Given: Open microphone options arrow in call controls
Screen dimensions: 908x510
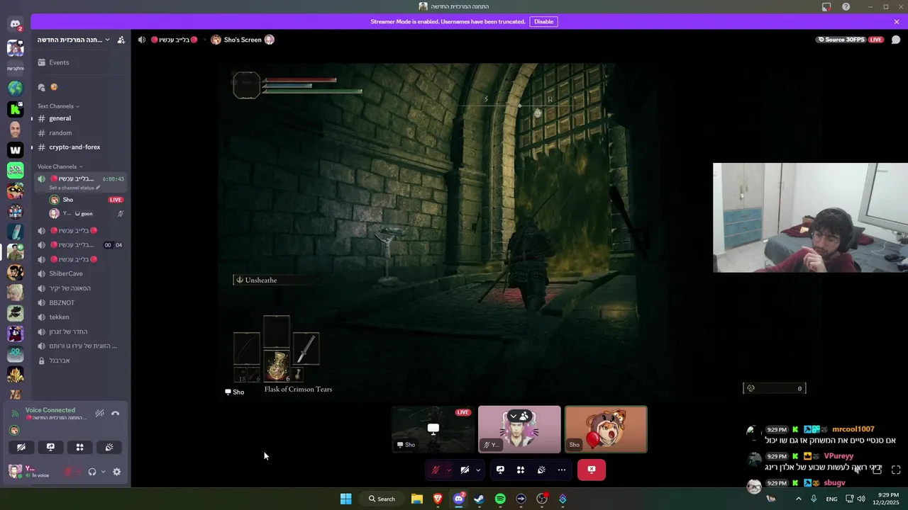Looking at the screenshot, I should click(x=448, y=470).
